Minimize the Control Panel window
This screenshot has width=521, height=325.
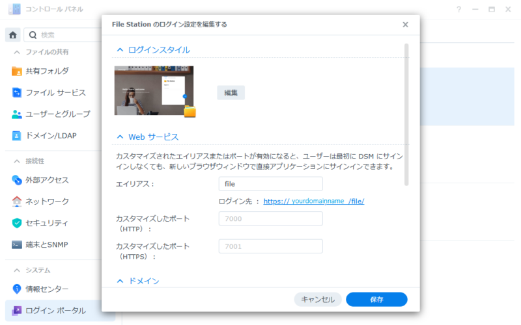475,9
